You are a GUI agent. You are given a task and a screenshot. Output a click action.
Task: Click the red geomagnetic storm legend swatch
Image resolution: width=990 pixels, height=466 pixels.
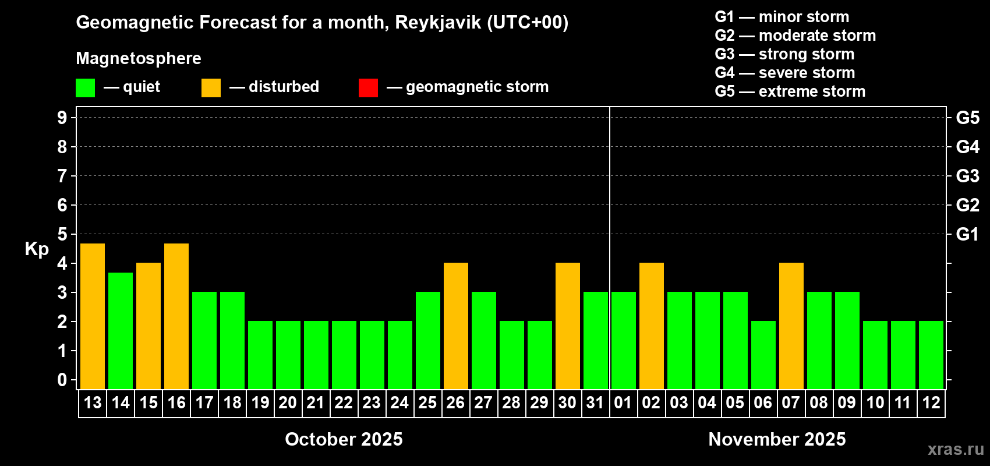368,88
